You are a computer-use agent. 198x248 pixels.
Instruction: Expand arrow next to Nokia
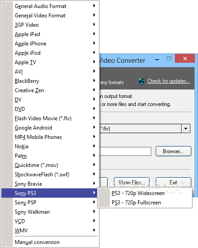click(94, 146)
